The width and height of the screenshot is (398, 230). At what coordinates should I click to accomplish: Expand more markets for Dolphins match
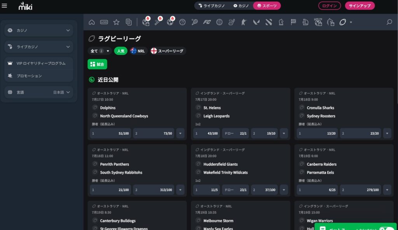[180, 133]
